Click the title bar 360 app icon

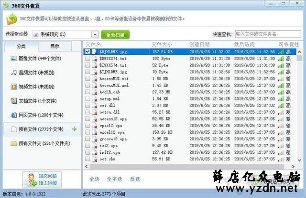(x=6, y=5)
